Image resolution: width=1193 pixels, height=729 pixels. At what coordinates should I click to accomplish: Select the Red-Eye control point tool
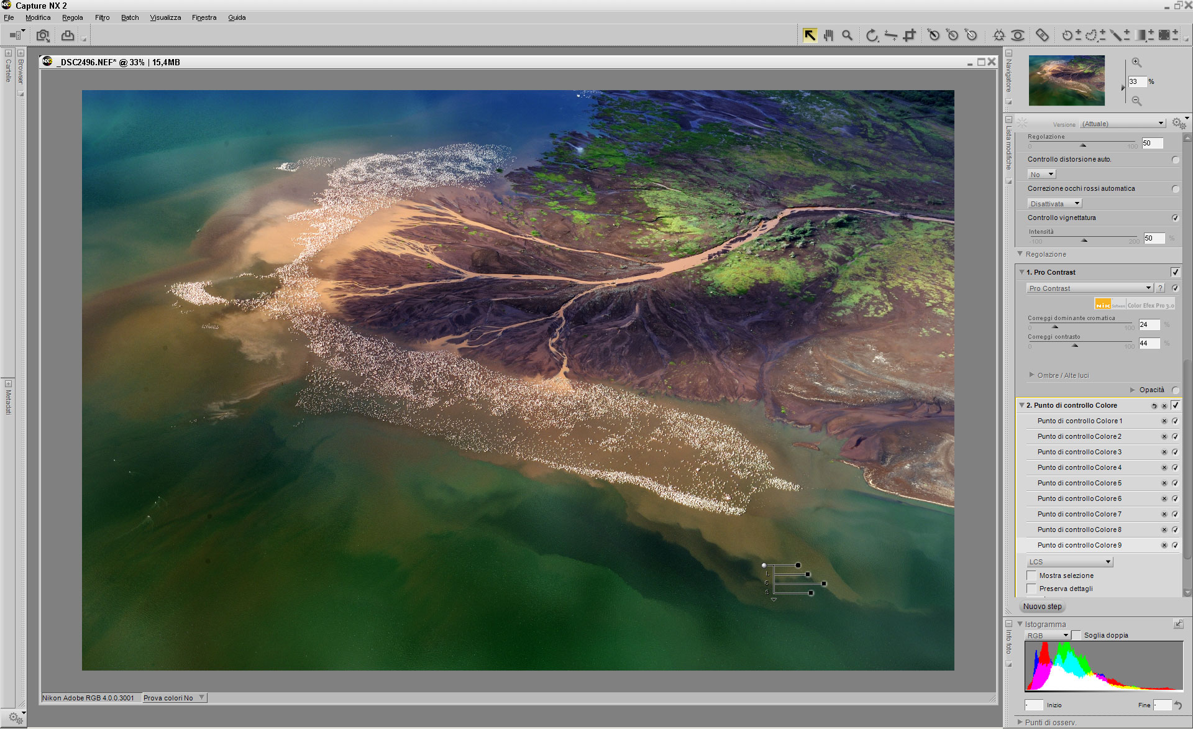pyautogui.click(x=1017, y=35)
